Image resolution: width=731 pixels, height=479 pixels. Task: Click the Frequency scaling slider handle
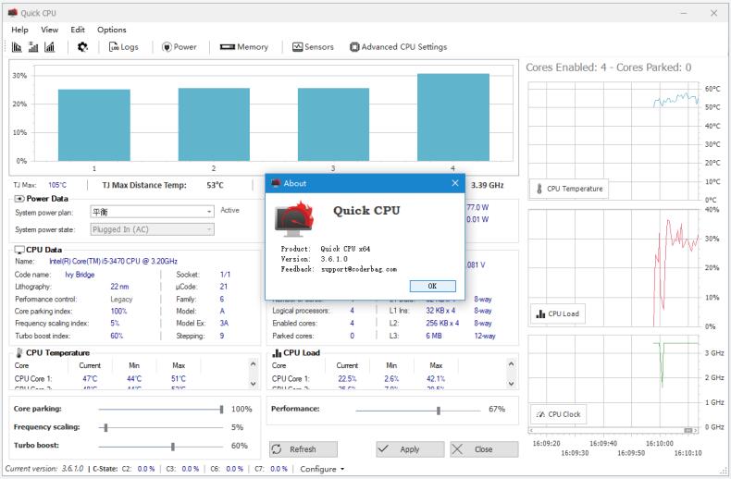click(x=105, y=427)
